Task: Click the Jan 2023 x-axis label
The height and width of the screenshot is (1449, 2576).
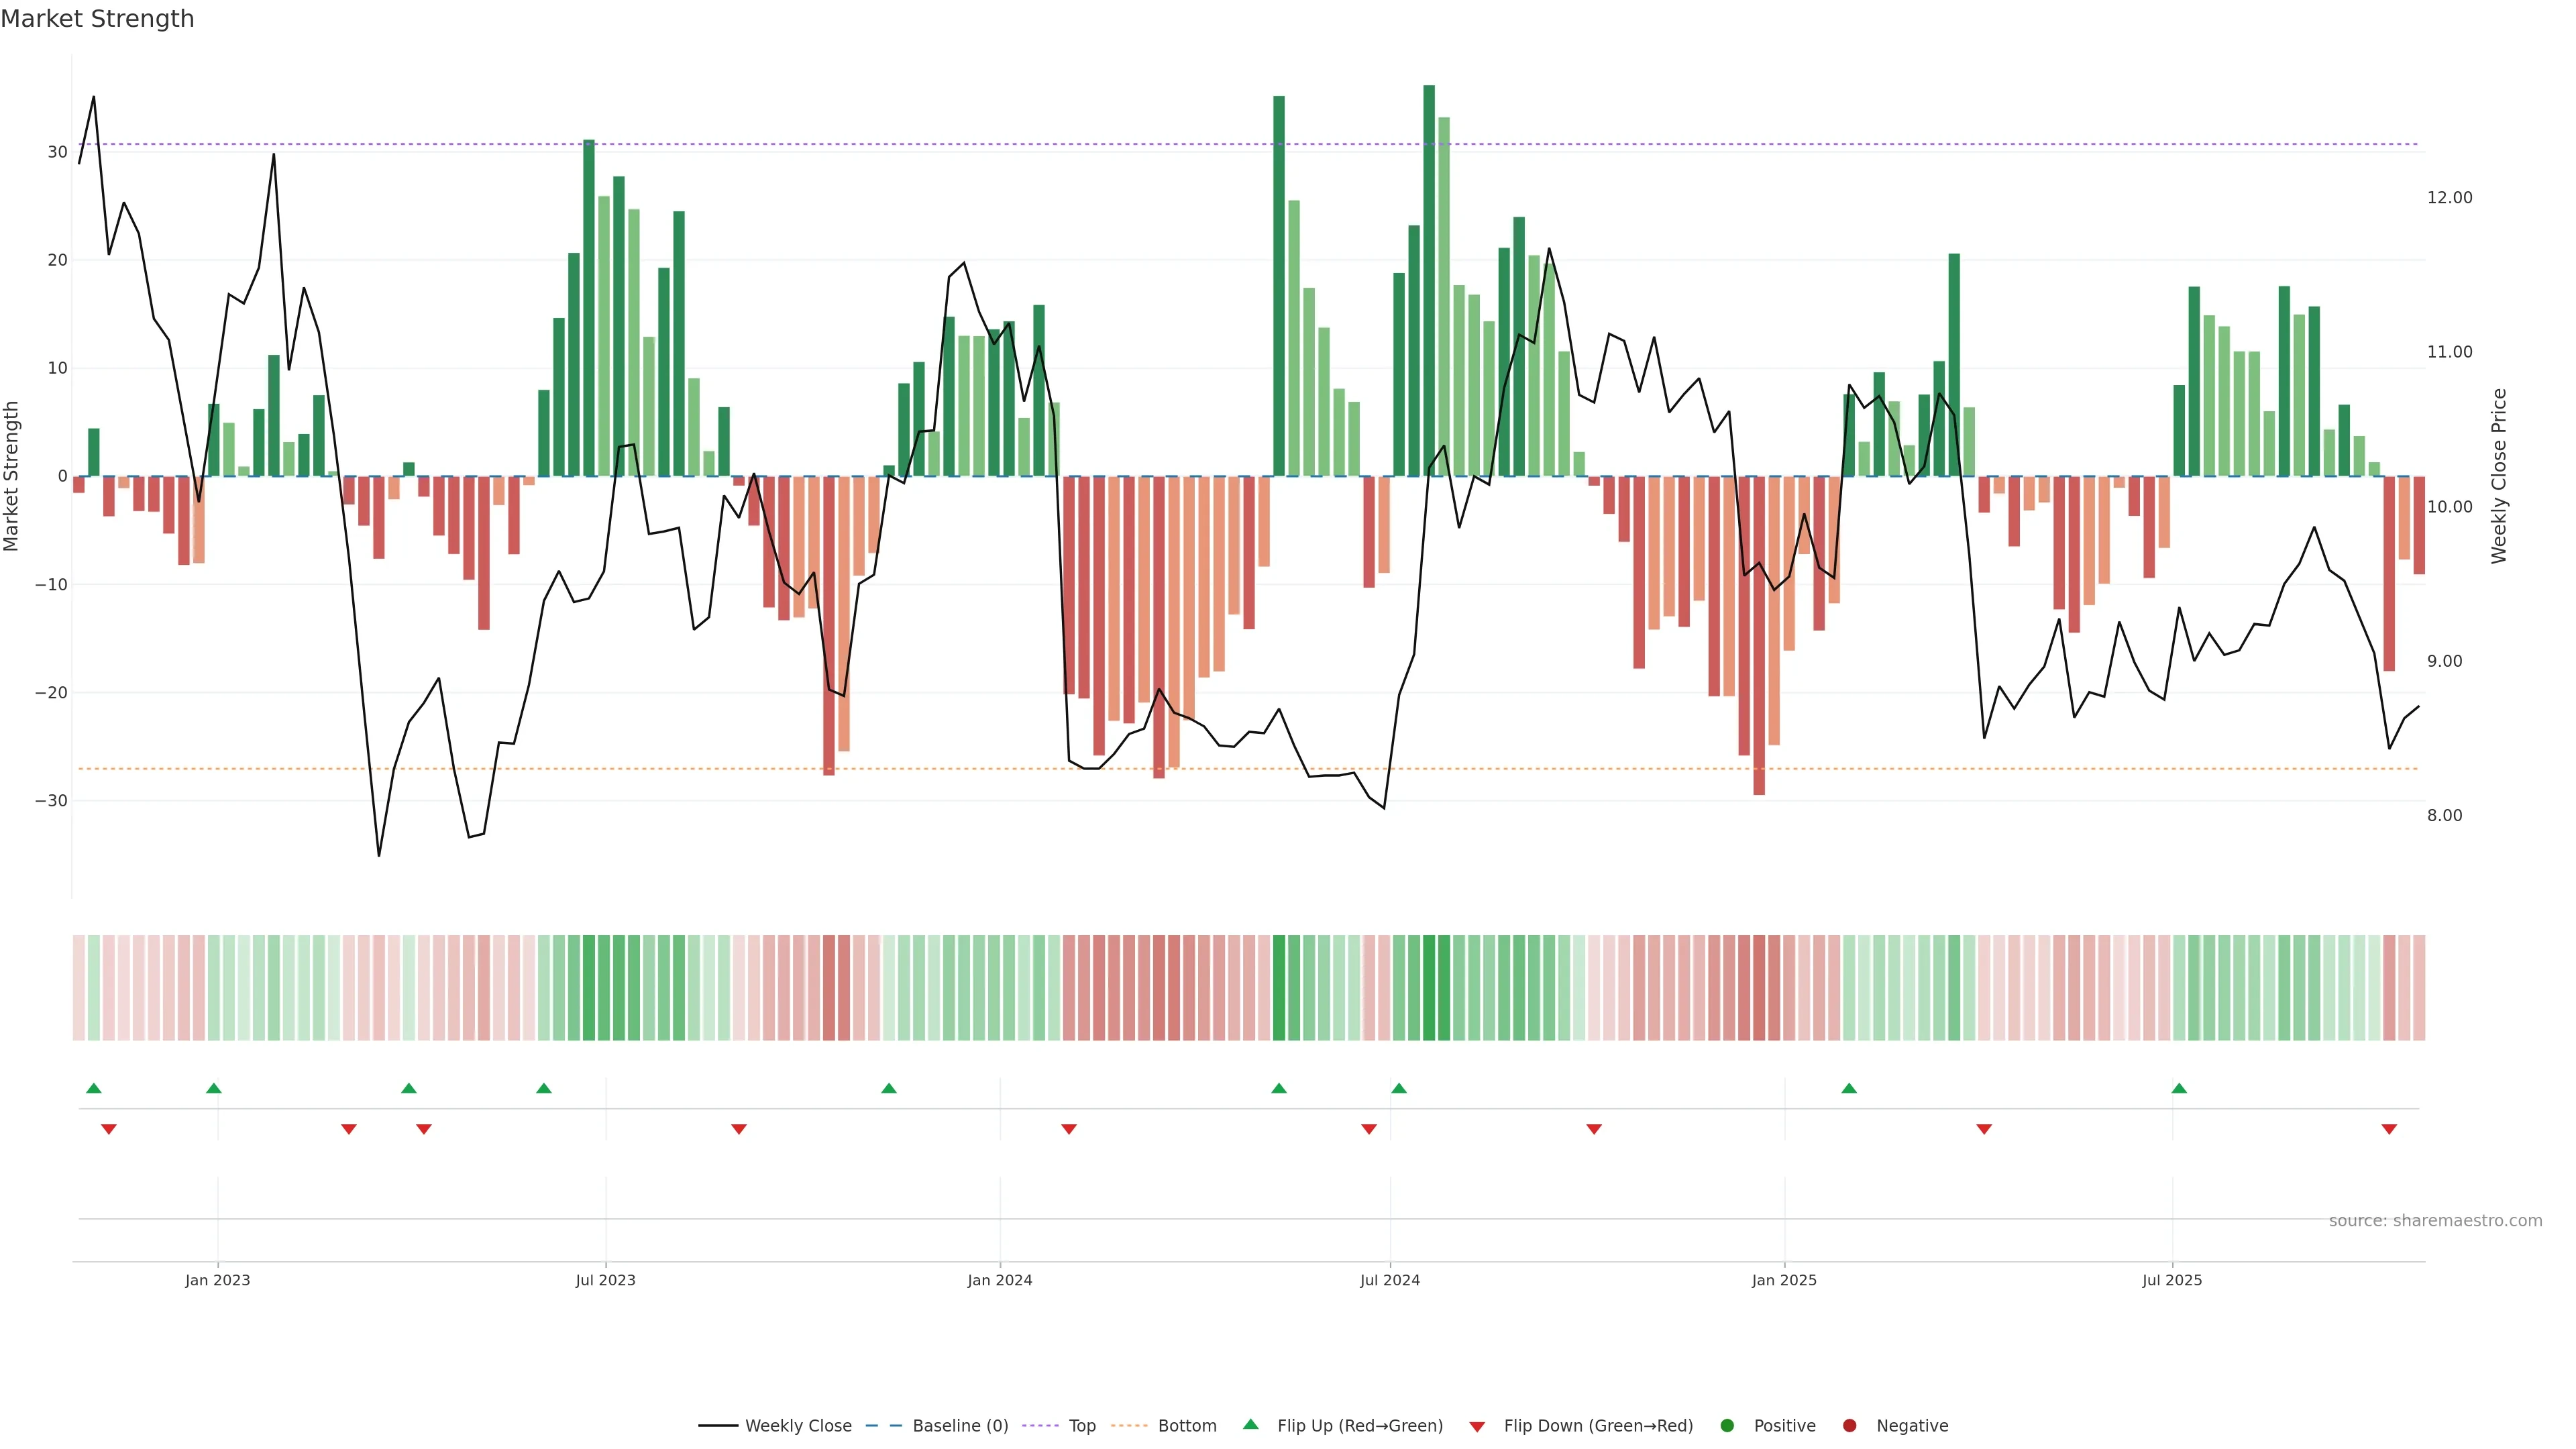Action: coord(217,1280)
